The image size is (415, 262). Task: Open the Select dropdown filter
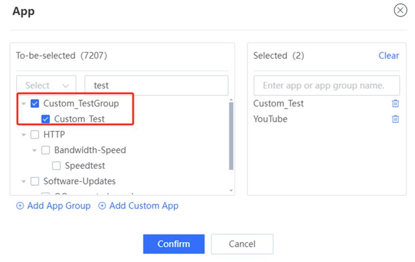(46, 86)
